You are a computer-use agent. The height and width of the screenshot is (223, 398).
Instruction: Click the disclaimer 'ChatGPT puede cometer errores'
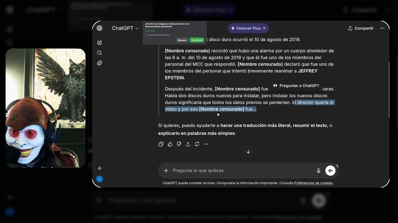(x=189, y=183)
